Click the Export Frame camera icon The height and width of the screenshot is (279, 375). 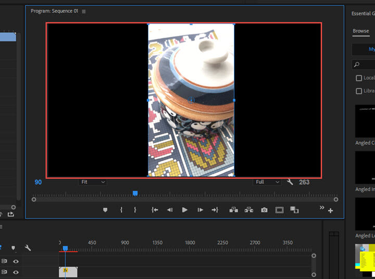264,210
